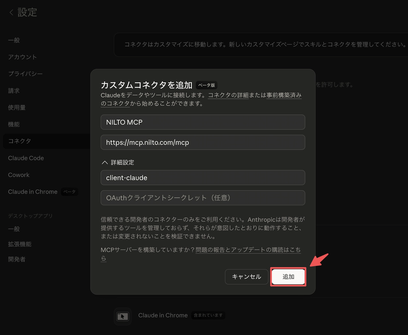Click the Claude in Chrome cursor icon
The height and width of the screenshot is (335, 408).
point(123,316)
